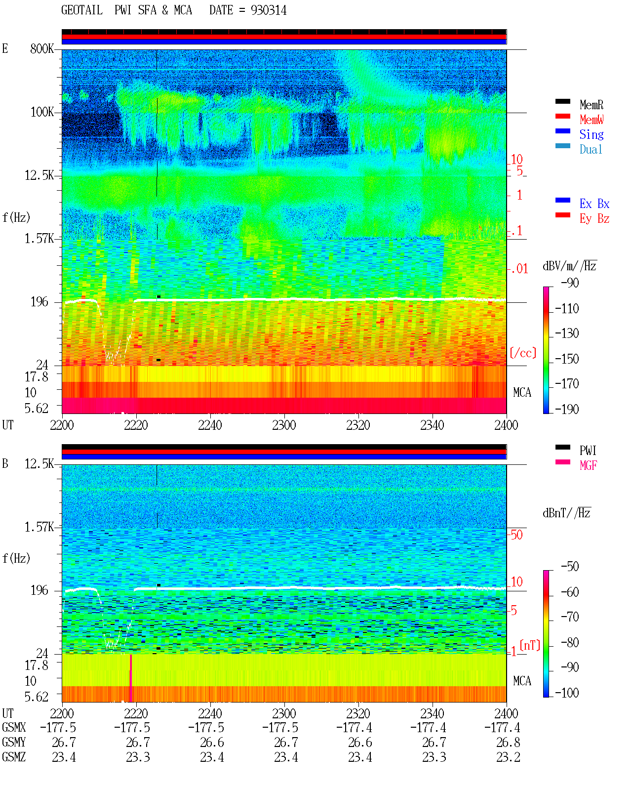632x787 pixels.
Task: Click the red '-50' right axis label on B panel
Action: (x=515, y=535)
